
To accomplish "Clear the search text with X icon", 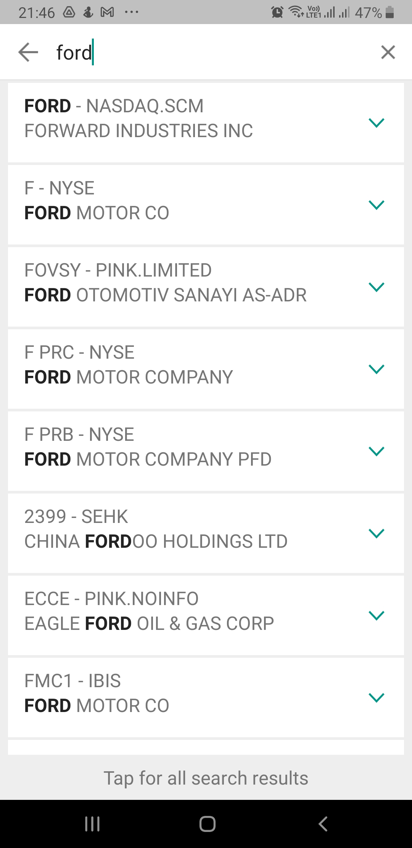I will (x=388, y=52).
